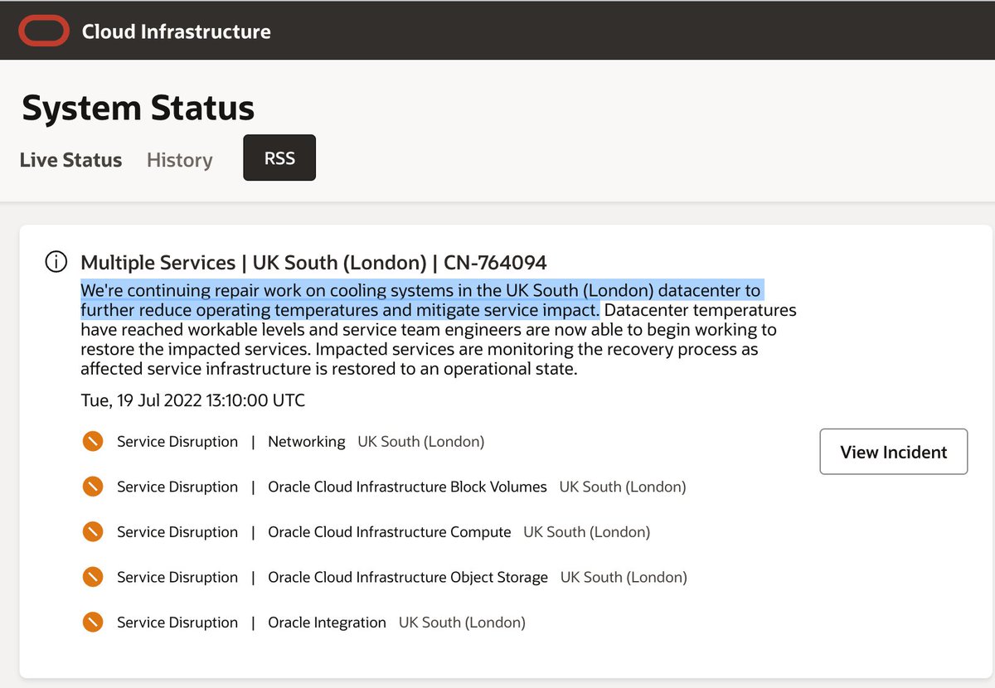
Task: Click UK South (London) region on Networking row
Action: (421, 442)
